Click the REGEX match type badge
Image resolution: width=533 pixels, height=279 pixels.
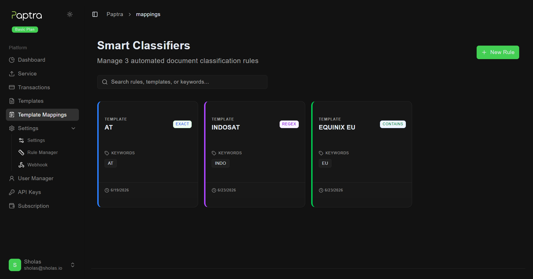point(289,124)
